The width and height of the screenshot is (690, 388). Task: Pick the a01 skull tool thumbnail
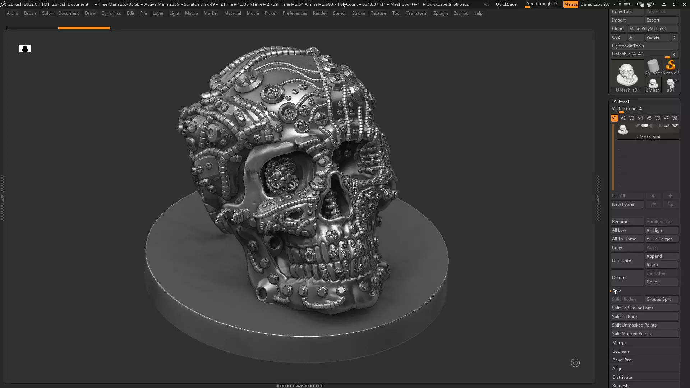pos(671,85)
